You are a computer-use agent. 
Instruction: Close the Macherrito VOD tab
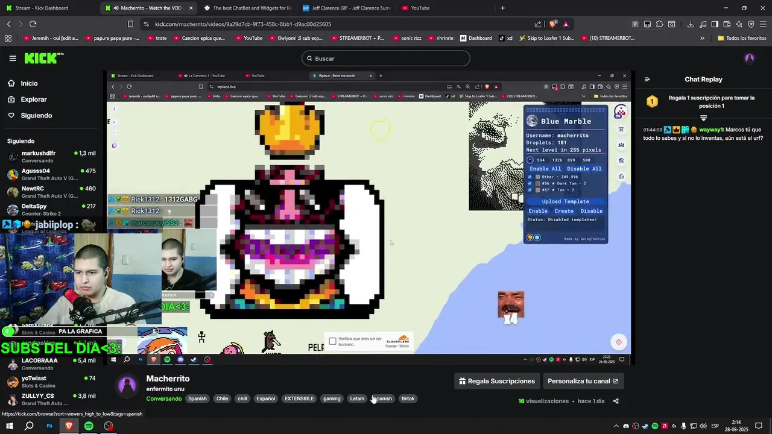[x=191, y=8]
